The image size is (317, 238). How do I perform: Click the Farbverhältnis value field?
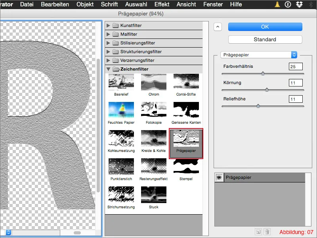(x=296, y=66)
